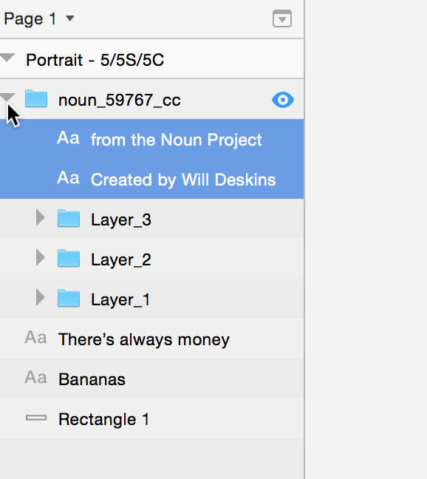Select the There's always money layer
The image size is (427, 479).
[151, 339]
